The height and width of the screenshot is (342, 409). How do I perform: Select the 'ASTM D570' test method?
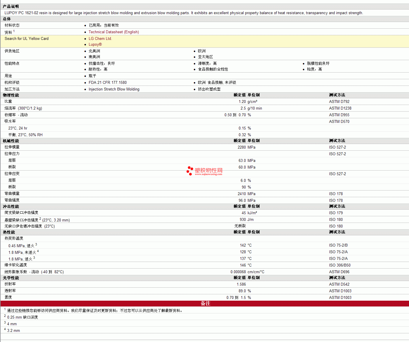click(x=339, y=122)
